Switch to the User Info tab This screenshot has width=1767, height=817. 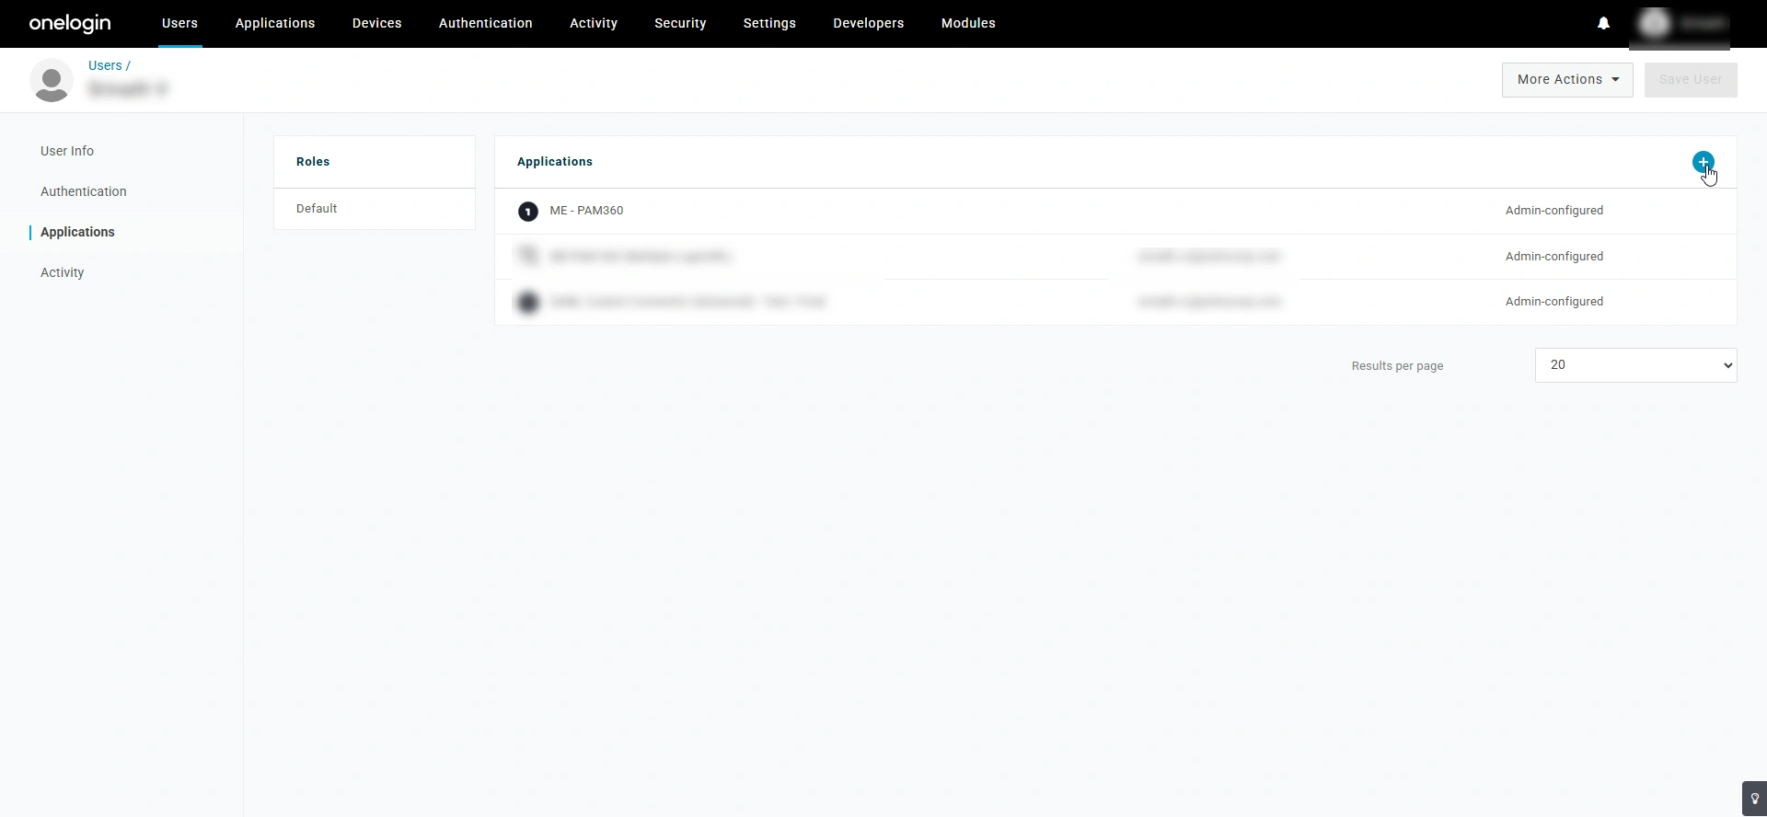pyautogui.click(x=67, y=151)
